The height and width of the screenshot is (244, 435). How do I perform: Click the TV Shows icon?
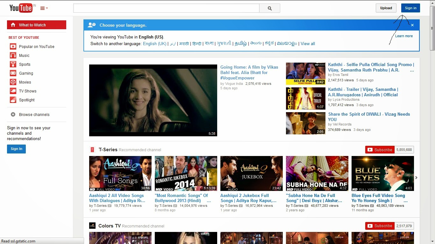13,91
